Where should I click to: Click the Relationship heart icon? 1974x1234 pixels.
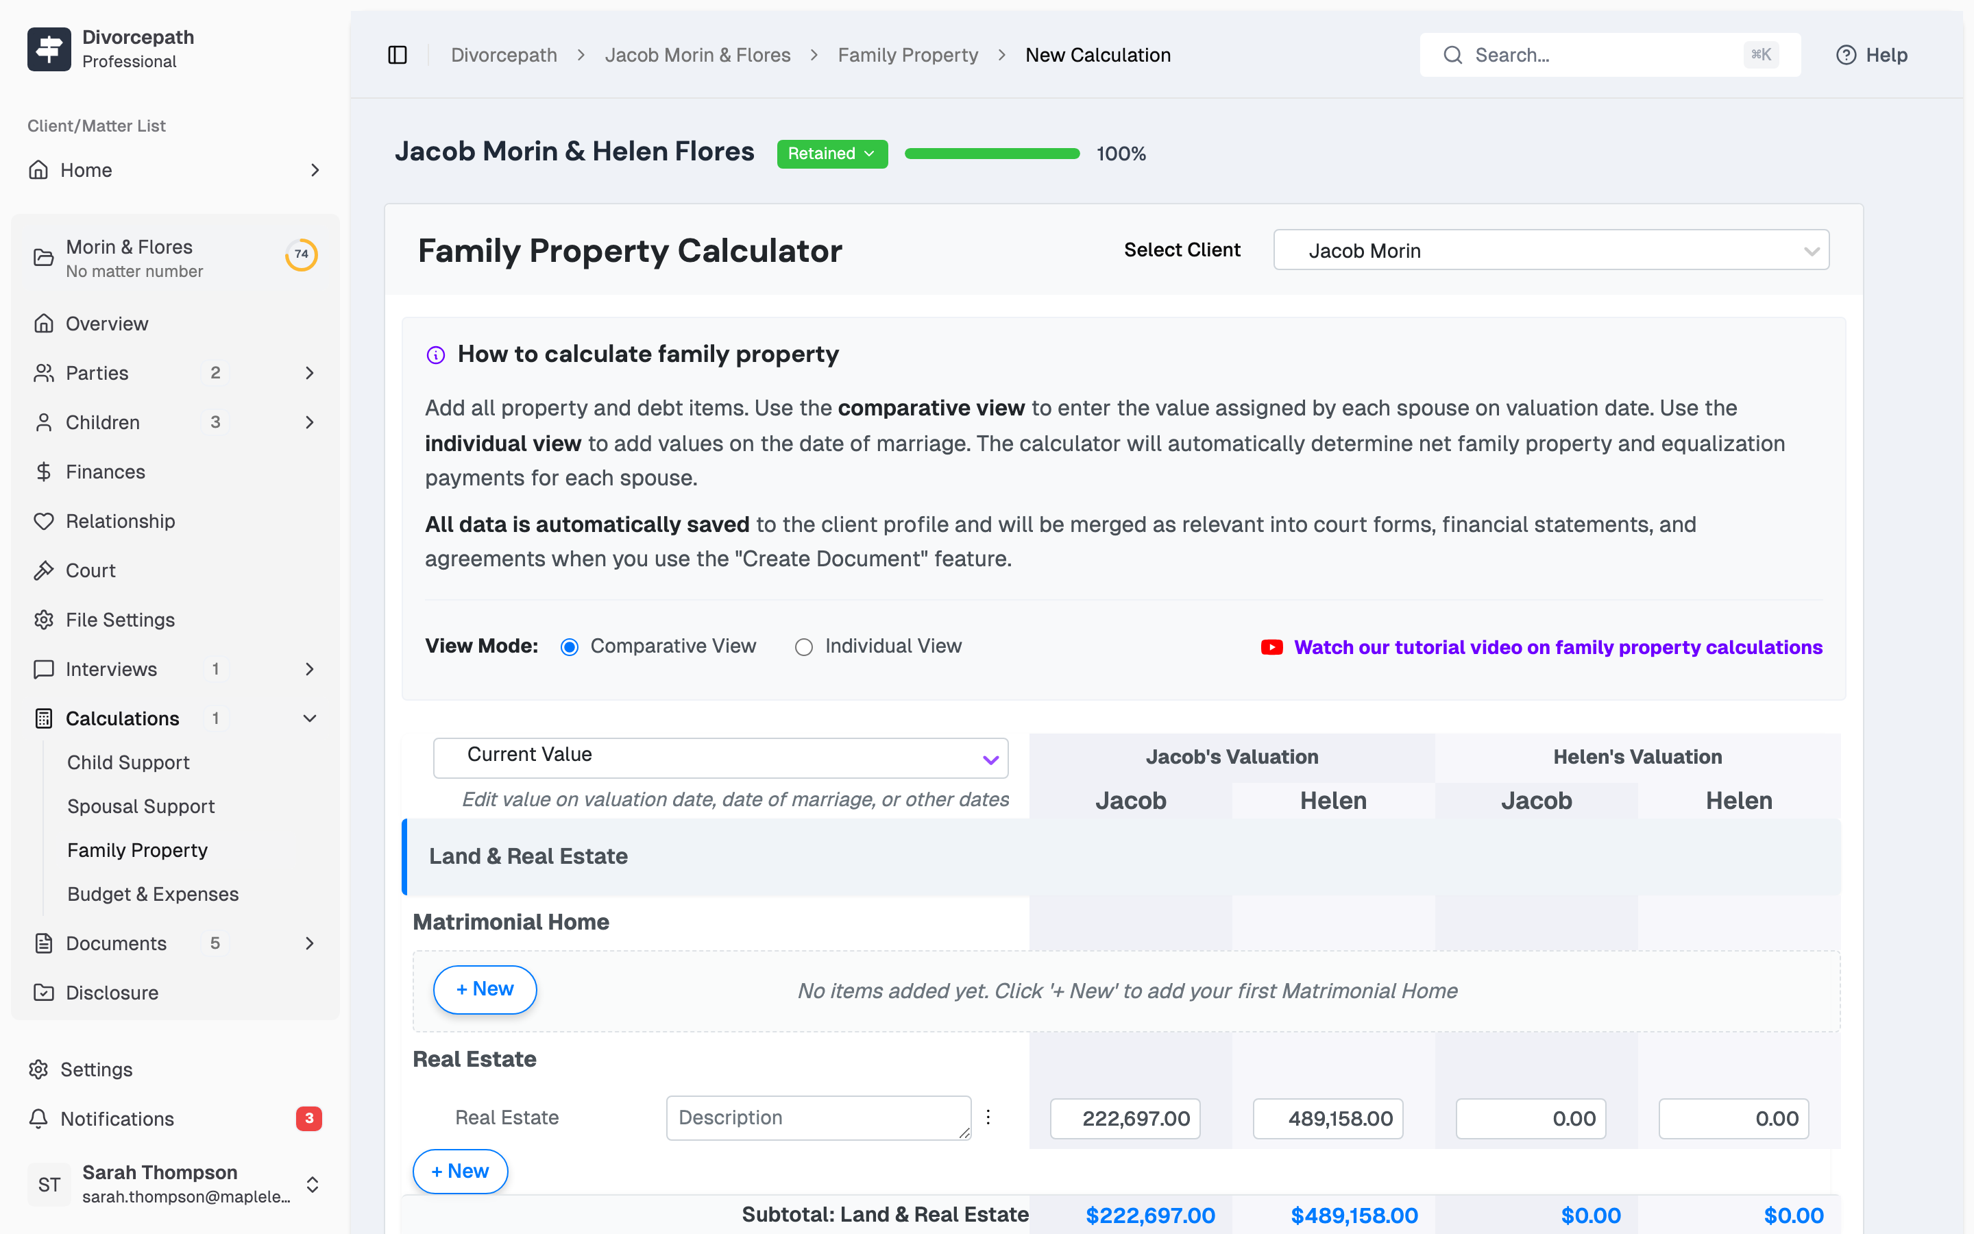45,521
